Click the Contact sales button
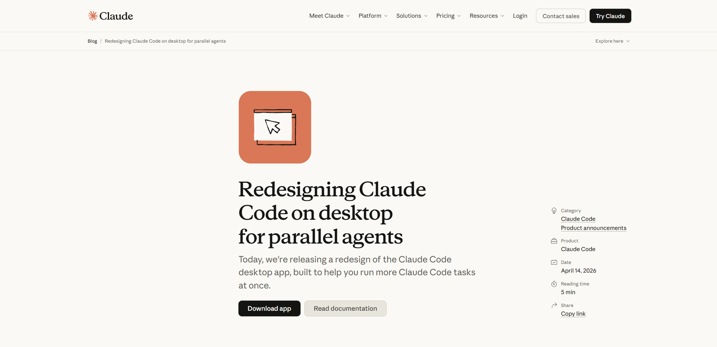The image size is (717, 347). tap(561, 16)
